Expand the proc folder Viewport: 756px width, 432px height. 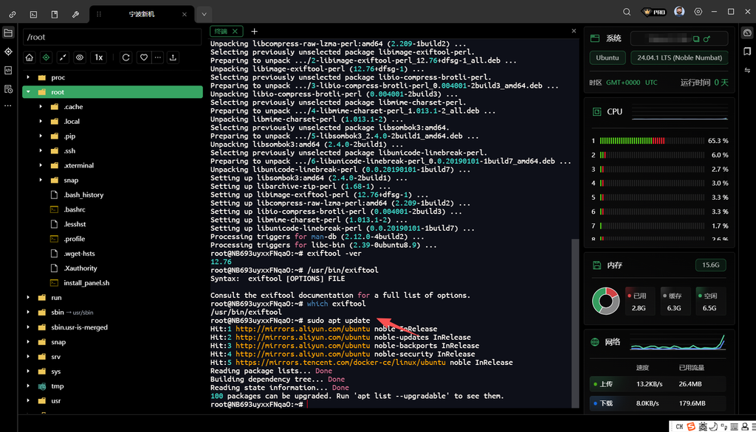(x=28, y=77)
